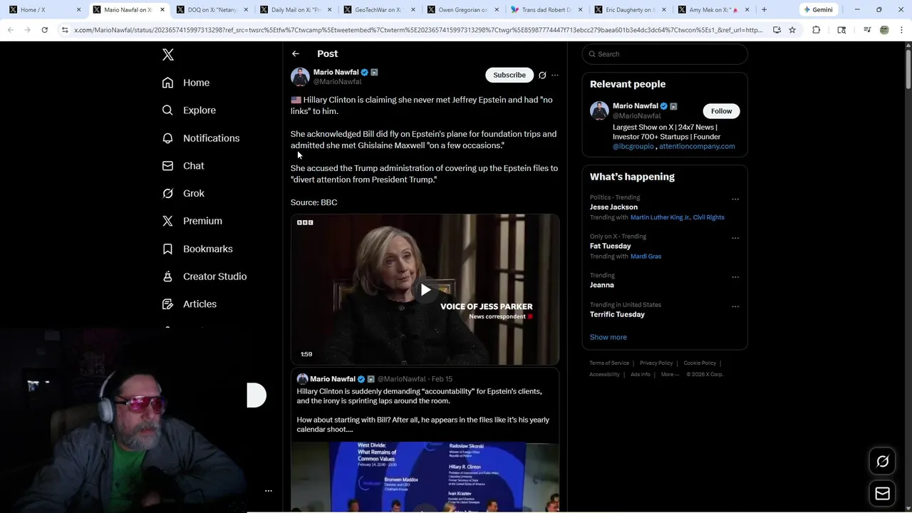Click the Martin Luther King Jr. trending link
The width and height of the screenshot is (912, 513).
point(660,217)
